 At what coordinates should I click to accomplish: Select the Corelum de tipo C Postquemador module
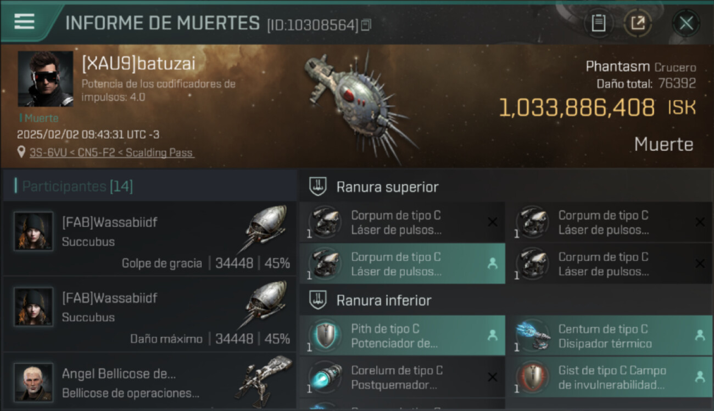402,377
